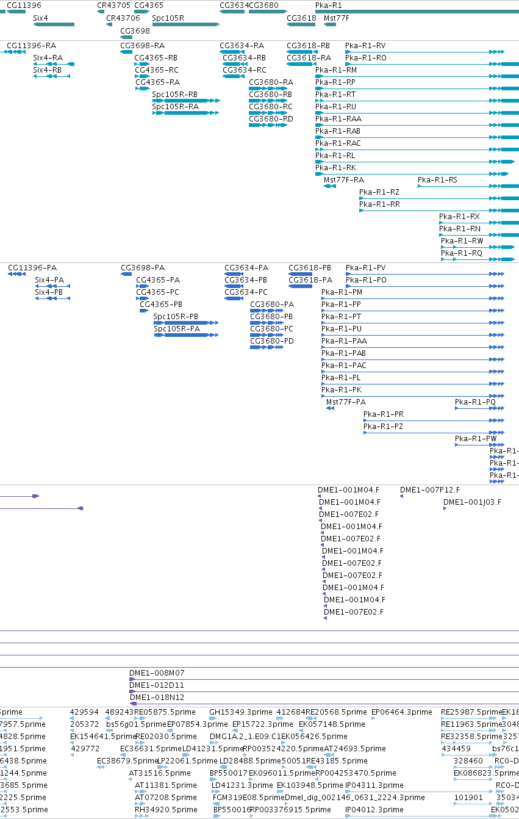The height and width of the screenshot is (819, 519).
Task: Click protein Pka-R1-PAB
Action: tap(344, 353)
